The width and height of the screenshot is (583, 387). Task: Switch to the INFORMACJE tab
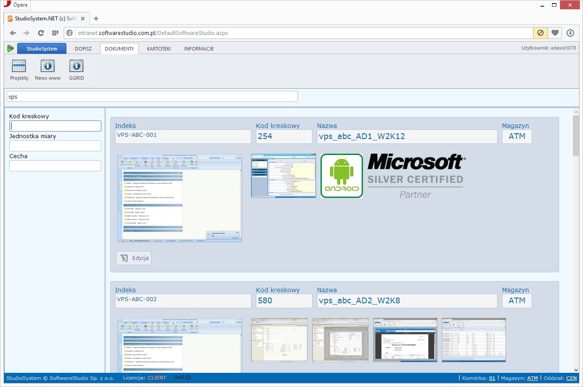coord(199,49)
